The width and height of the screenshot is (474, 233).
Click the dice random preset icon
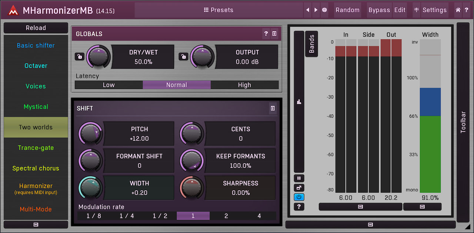pos(324,10)
